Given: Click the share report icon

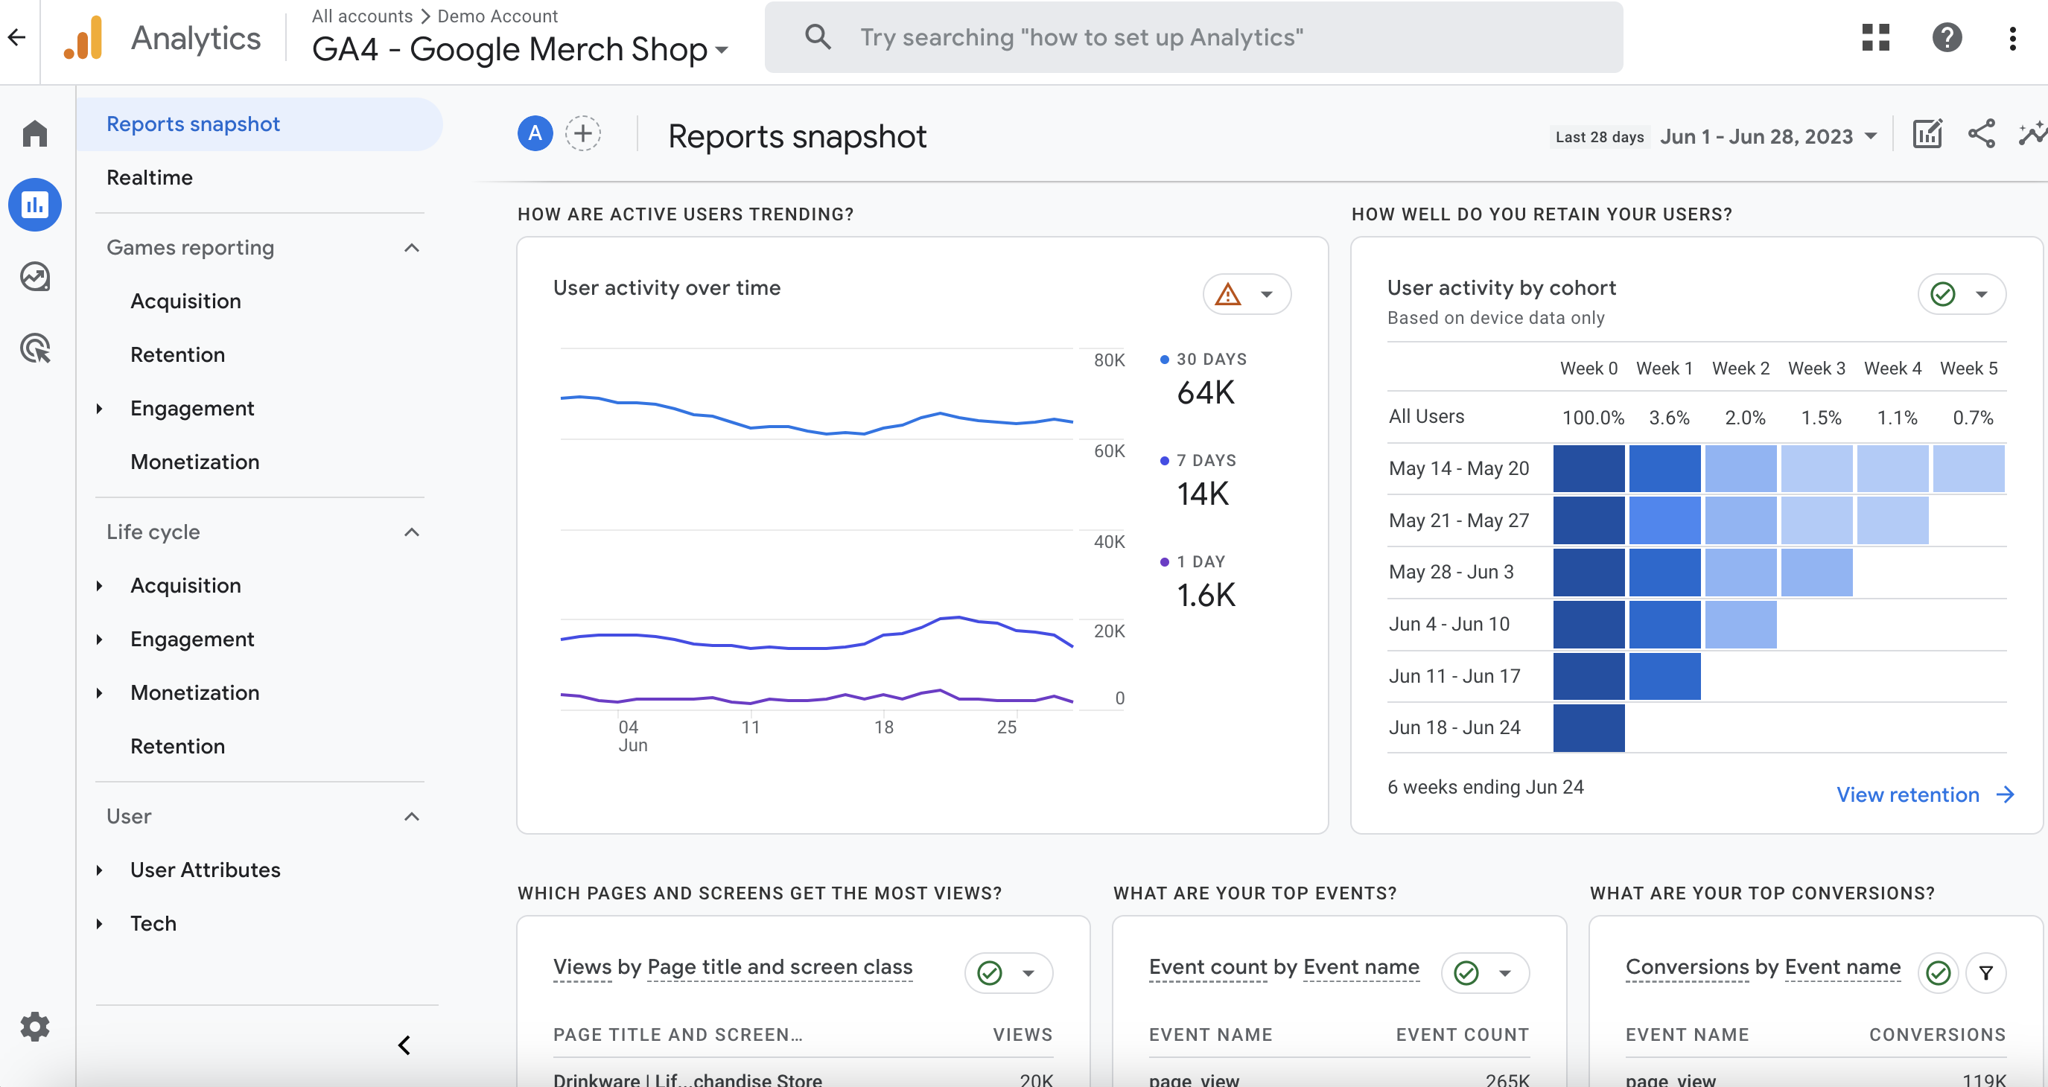Looking at the screenshot, I should 1981,134.
